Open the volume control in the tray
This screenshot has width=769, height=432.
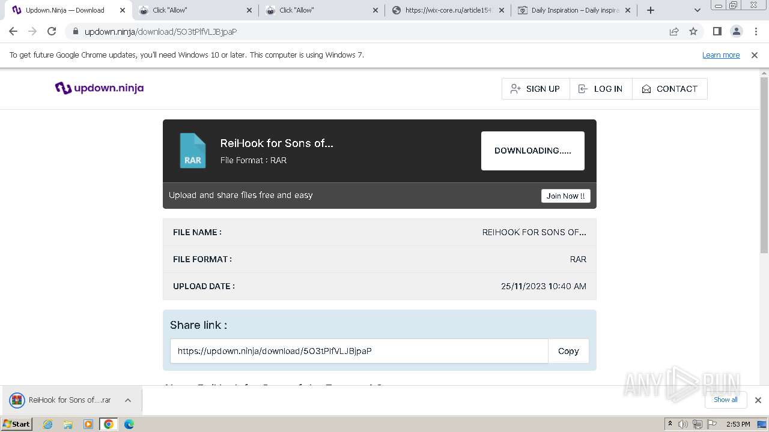click(x=683, y=424)
